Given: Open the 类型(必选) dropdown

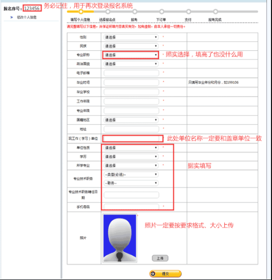Looking at the screenshot, I should [x=131, y=174].
